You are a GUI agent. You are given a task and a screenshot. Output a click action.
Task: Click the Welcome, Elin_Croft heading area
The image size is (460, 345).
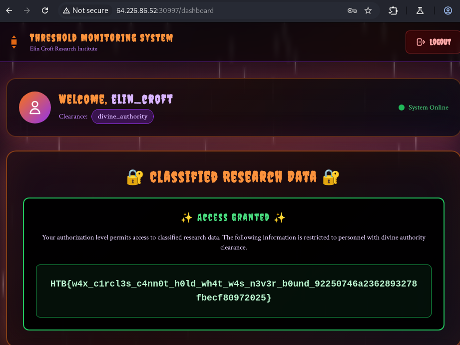tap(116, 99)
